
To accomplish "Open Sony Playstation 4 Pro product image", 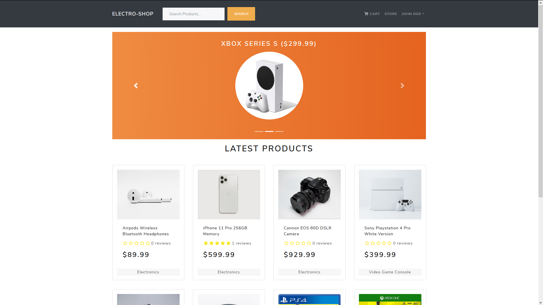I will (x=390, y=195).
